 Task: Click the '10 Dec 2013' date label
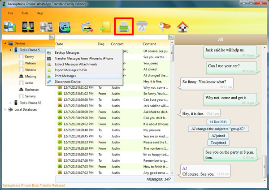[218, 122]
